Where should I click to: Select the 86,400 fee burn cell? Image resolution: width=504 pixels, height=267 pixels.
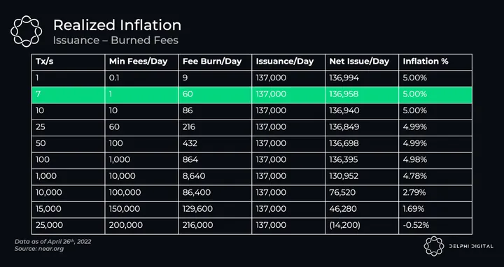coord(215,192)
